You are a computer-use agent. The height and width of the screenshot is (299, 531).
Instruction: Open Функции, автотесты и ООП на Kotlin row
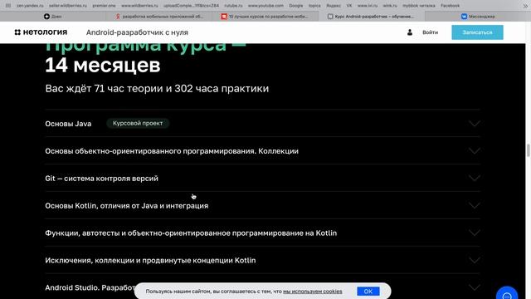pyautogui.click(x=262, y=233)
